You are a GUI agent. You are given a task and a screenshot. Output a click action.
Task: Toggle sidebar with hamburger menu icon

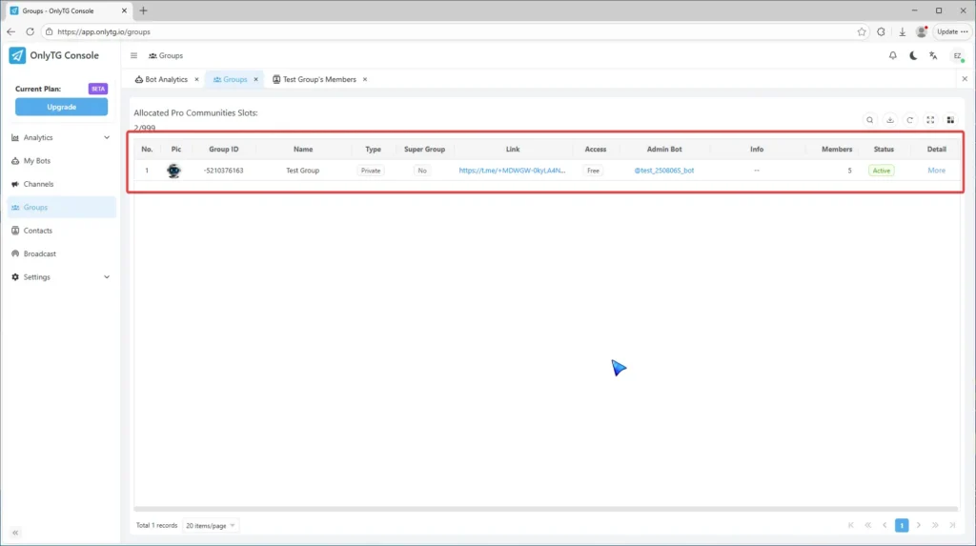[x=133, y=56]
